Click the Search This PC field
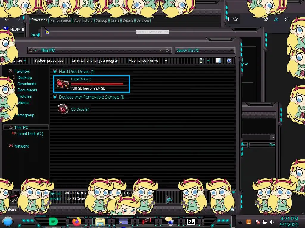Viewport: 305px width, 228px height. (205, 50)
